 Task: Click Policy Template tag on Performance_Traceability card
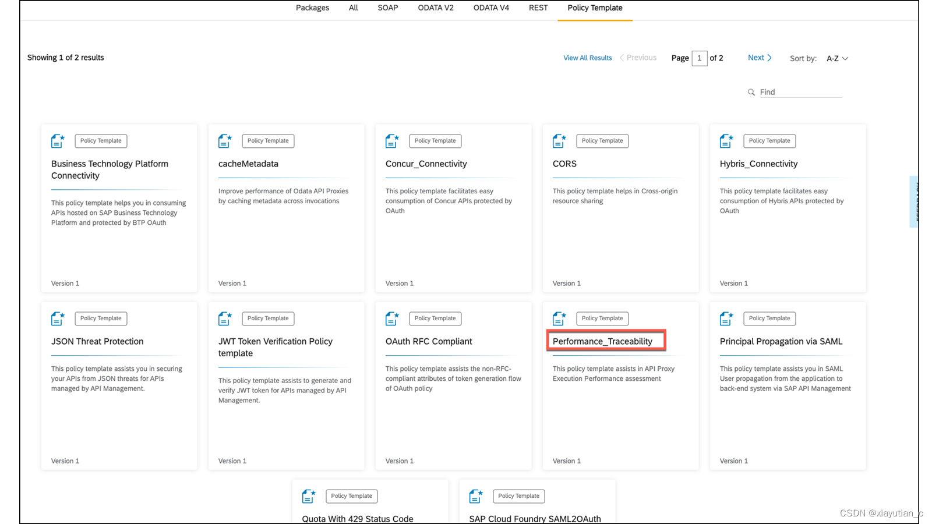[602, 318]
